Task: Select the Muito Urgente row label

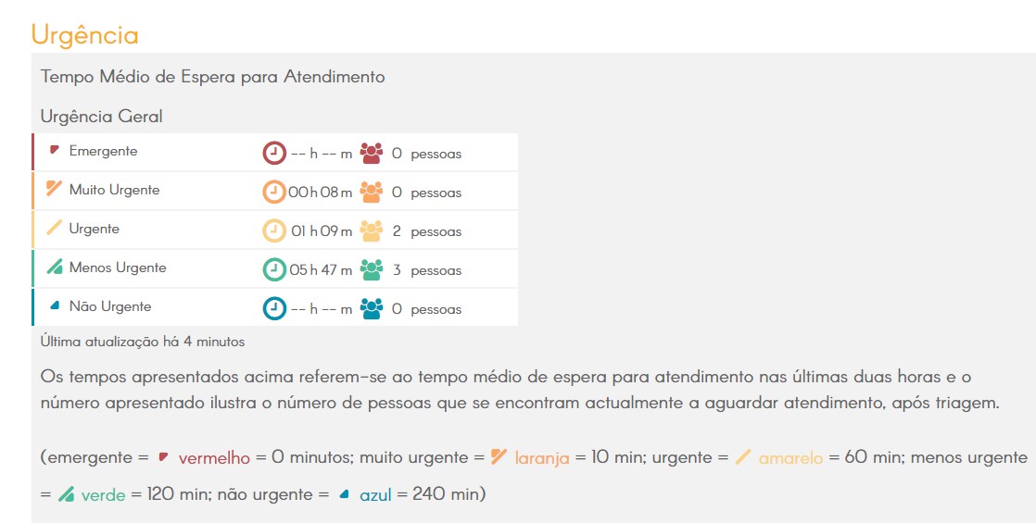Action: pos(114,190)
